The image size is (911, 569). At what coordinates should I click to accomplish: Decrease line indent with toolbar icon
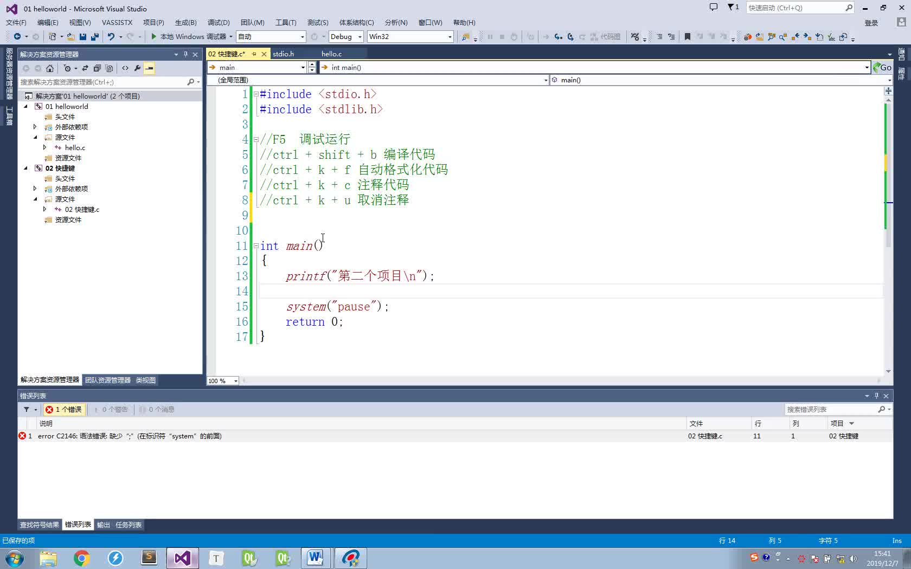[x=659, y=36]
